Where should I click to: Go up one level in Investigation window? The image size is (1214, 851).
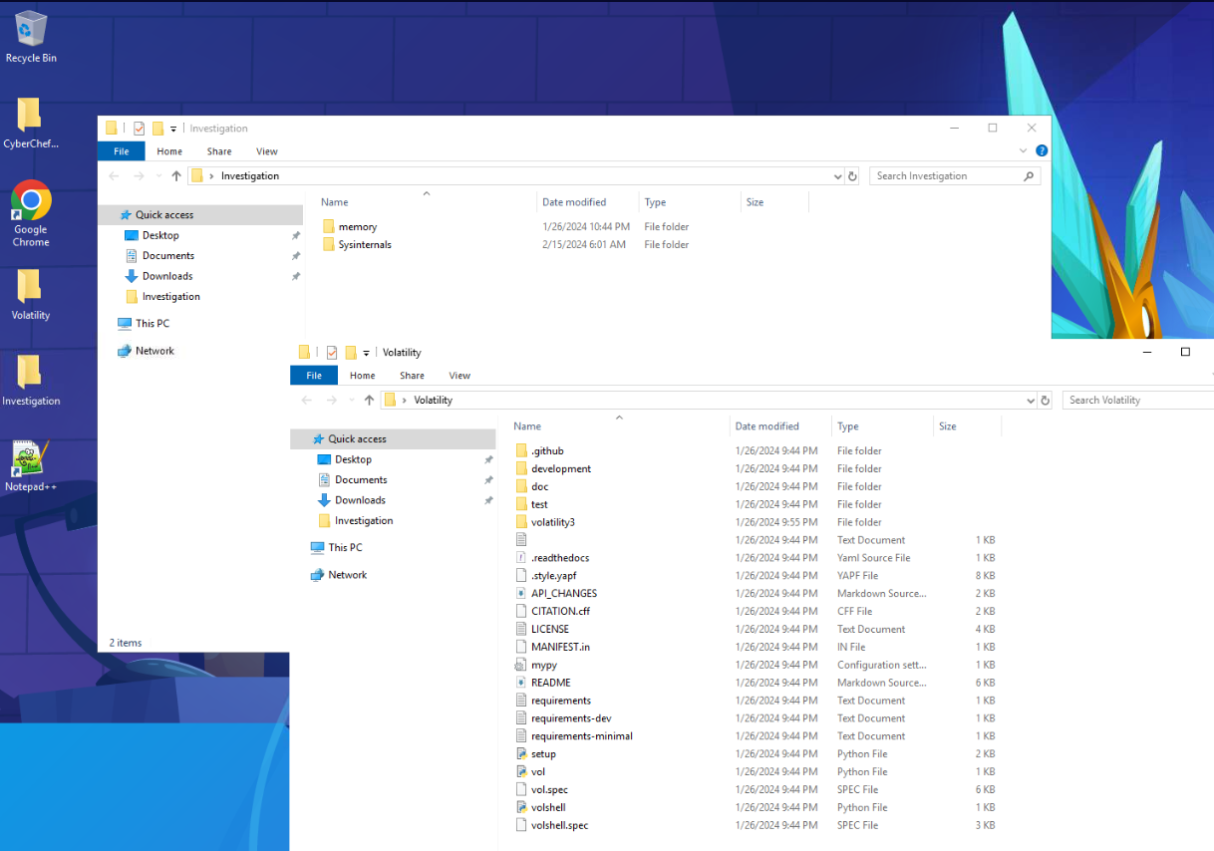(176, 176)
